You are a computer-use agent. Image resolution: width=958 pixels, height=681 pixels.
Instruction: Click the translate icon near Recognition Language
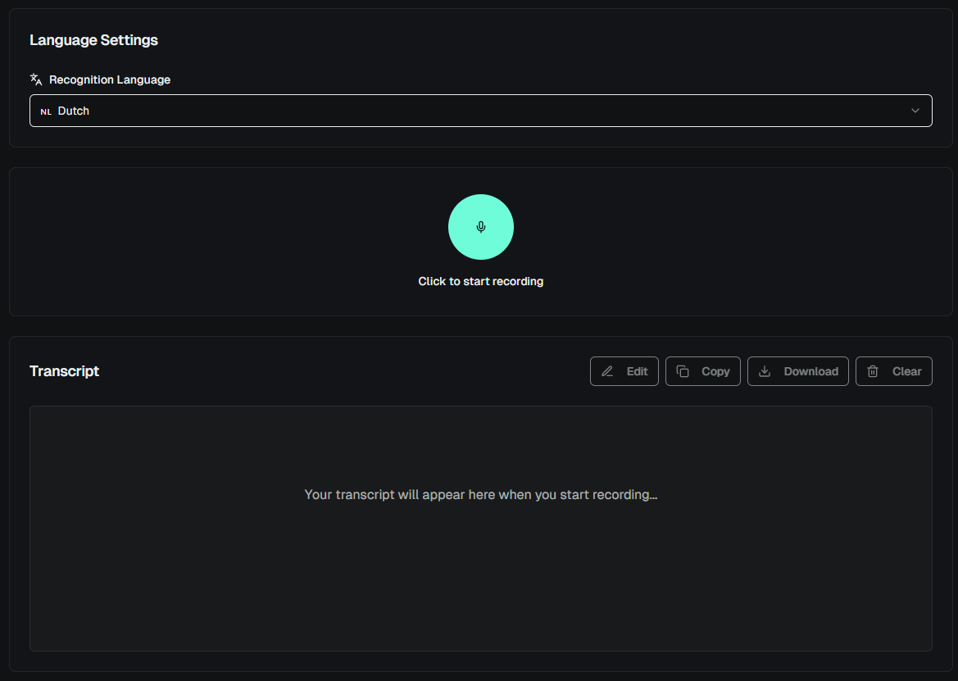pyautogui.click(x=35, y=79)
